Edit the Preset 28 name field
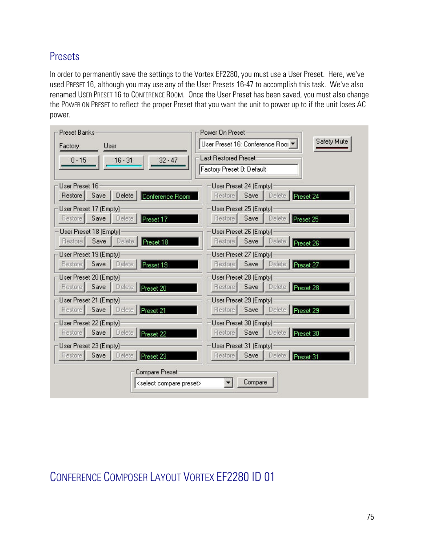 [321, 288]
